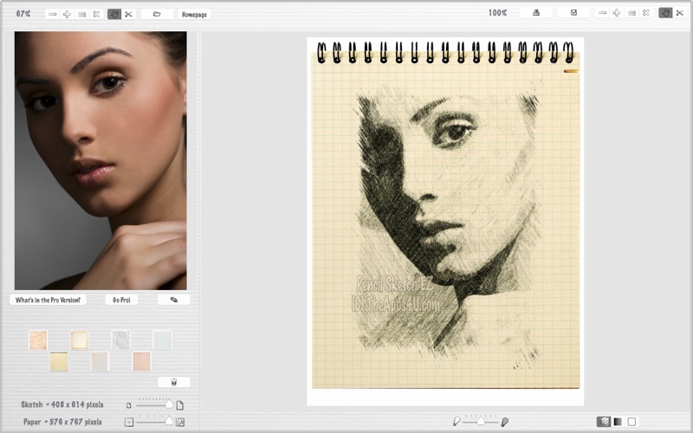Click the light pencil icon left of stroke slider
The width and height of the screenshot is (693, 433).
point(457,422)
